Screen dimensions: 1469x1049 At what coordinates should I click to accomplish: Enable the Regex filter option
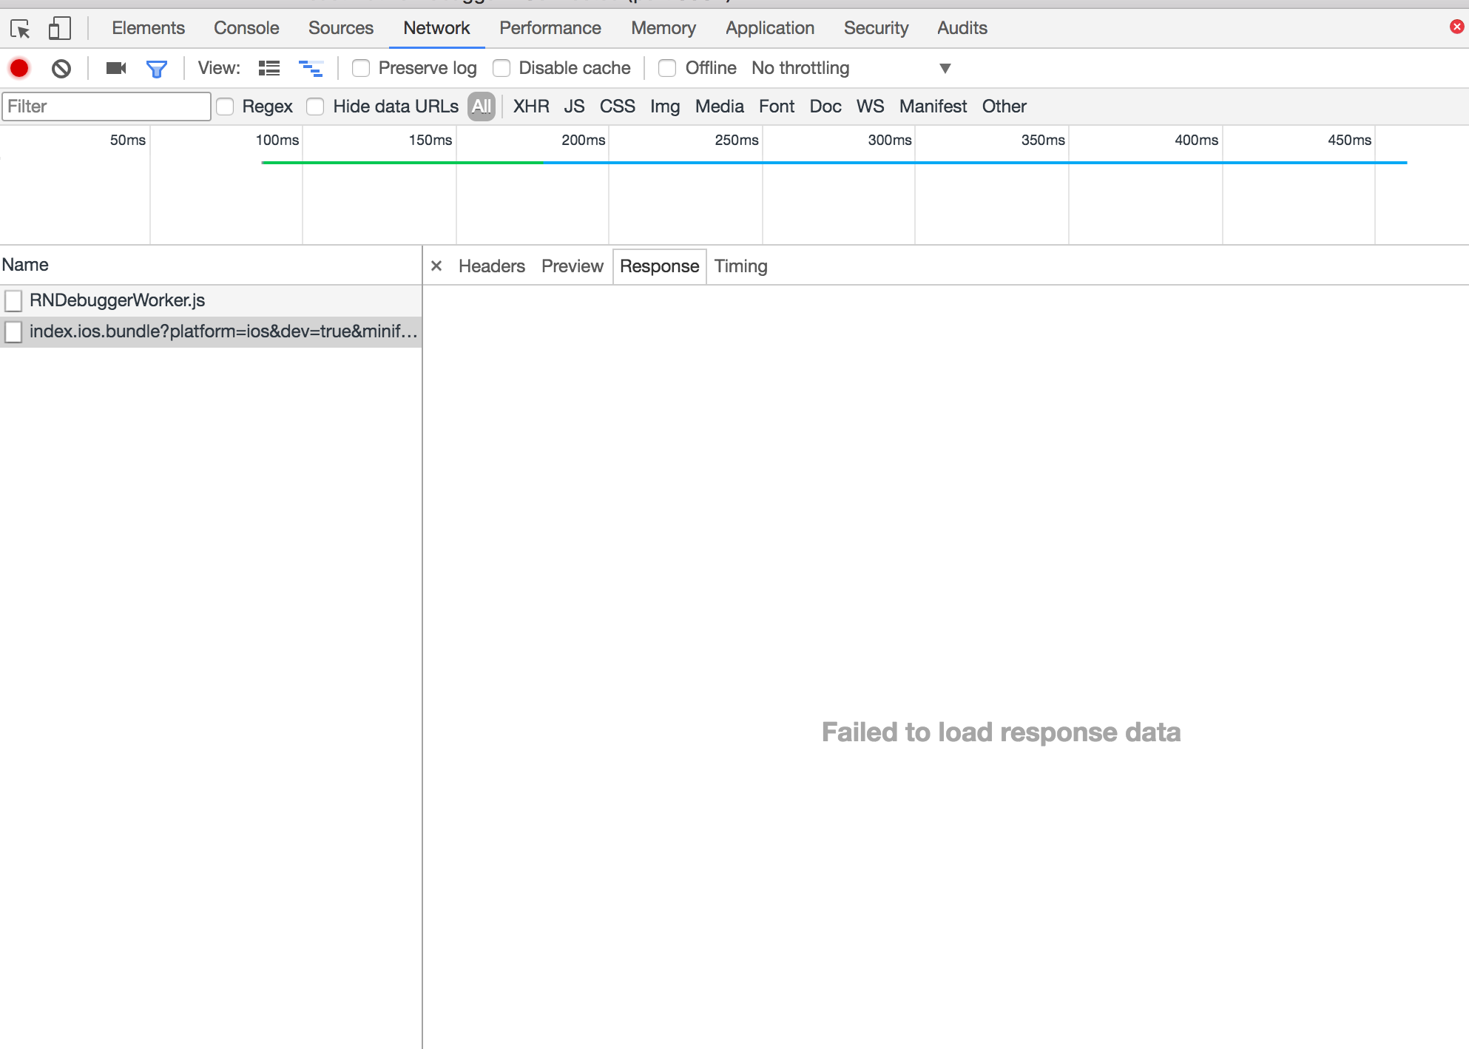click(226, 106)
